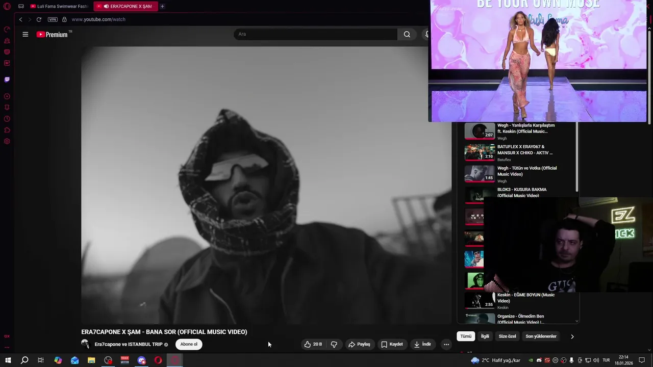653x367 pixels.
Task: Open GX Cleaner sidebar icon
Action: coord(7,40)
